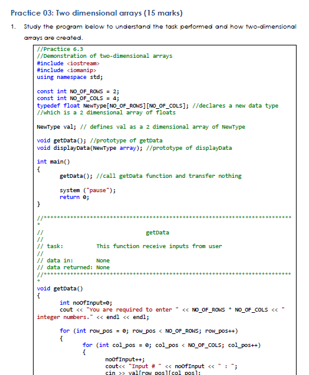Click the line 'const int NO_OF_ROWS = 2;'
This screenshot has height=375, width=309.
pos(78,91)
